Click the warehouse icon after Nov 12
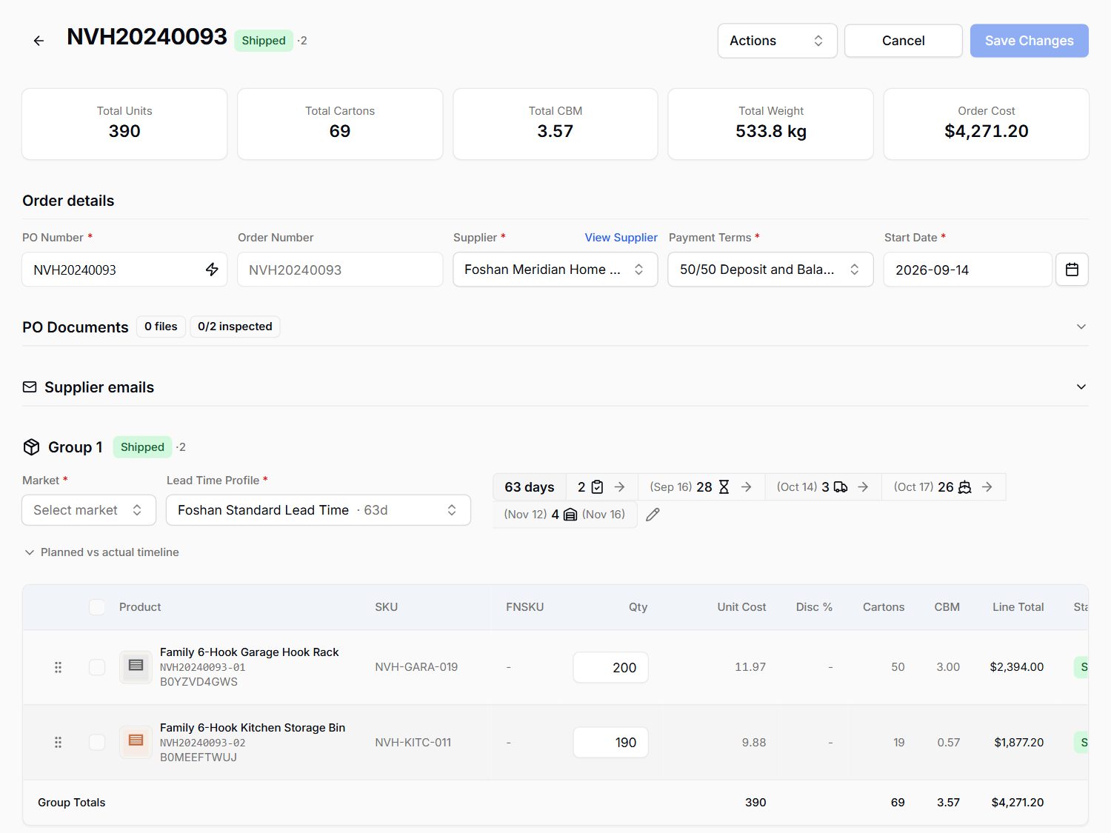The image size is (1111, 833). pos(570,515)
